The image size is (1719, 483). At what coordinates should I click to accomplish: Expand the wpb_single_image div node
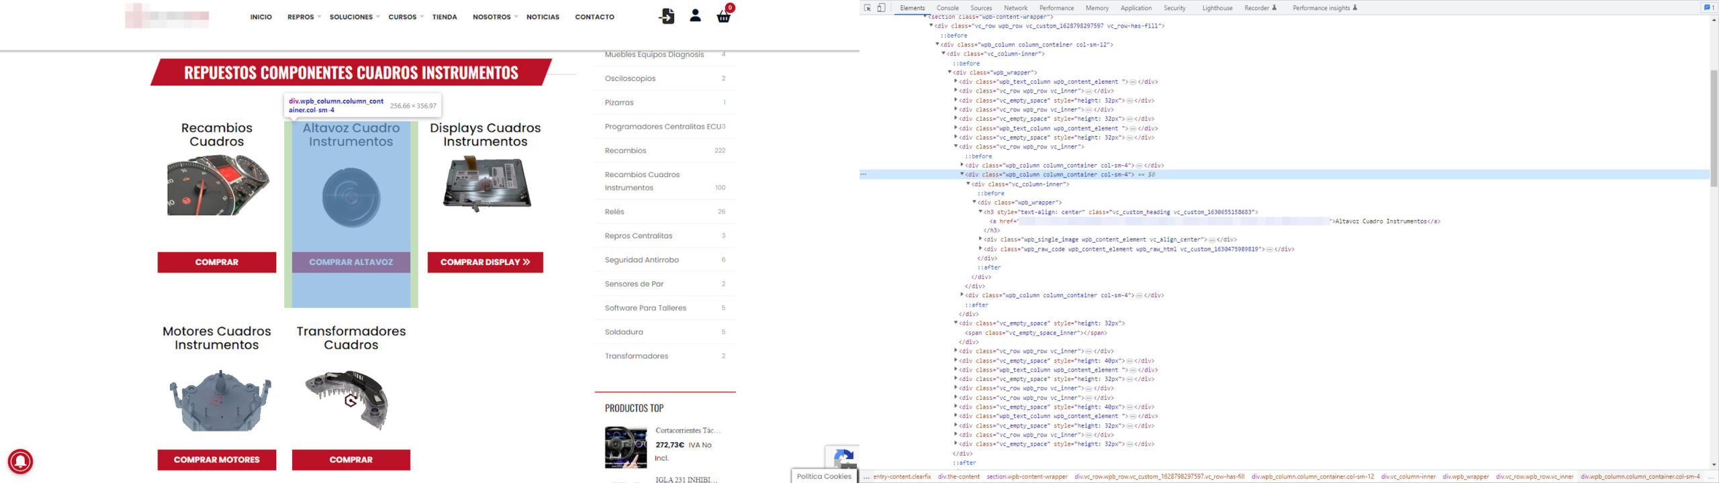(x=980, y=239)
